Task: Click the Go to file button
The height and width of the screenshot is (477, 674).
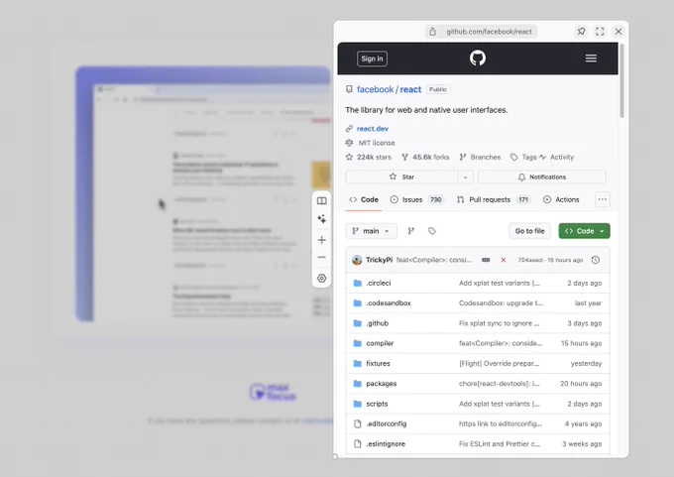Action: [529, 231]
